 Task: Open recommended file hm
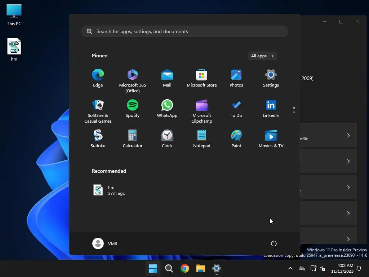(x=110, y=190)
